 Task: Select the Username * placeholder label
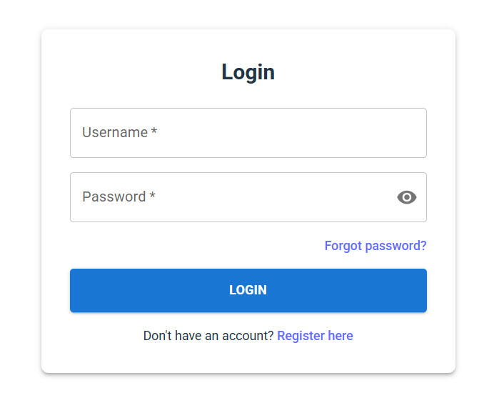point(115,132)
